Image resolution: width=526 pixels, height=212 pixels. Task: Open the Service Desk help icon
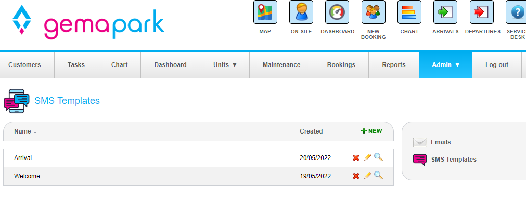tap(516, 12)
